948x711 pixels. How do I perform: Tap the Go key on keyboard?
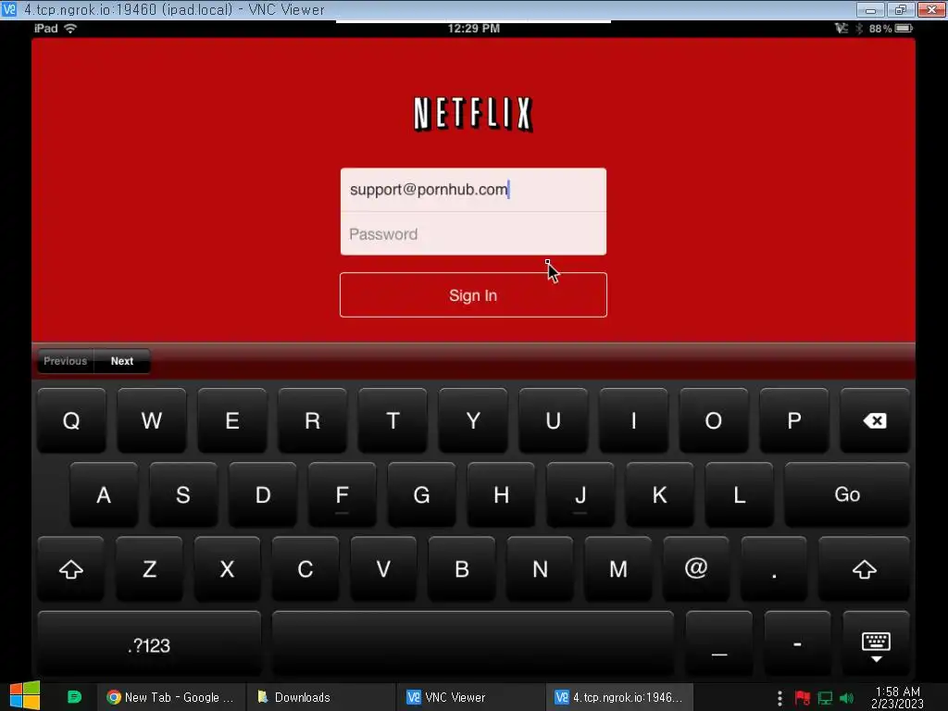click(847, 494)
